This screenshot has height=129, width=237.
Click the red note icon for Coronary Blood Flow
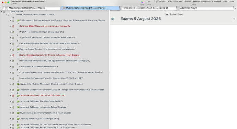pyautogui.click(x=13, y=26)
